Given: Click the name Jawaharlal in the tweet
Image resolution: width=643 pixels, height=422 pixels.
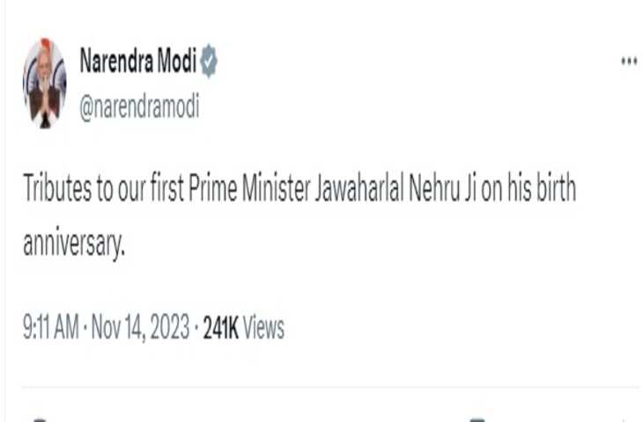Looking at the screenshot, I should coord(358,190).
